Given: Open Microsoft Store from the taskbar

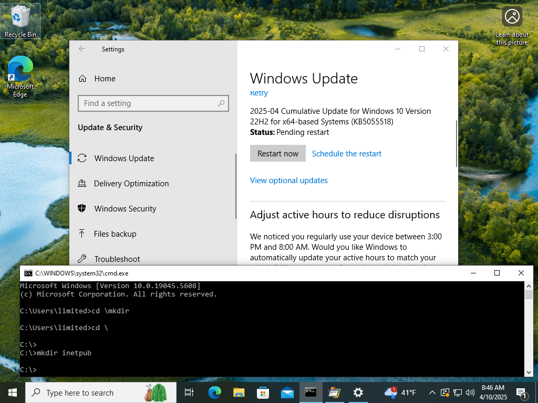Looking at the screenshot, I should [x=263, y=393].
